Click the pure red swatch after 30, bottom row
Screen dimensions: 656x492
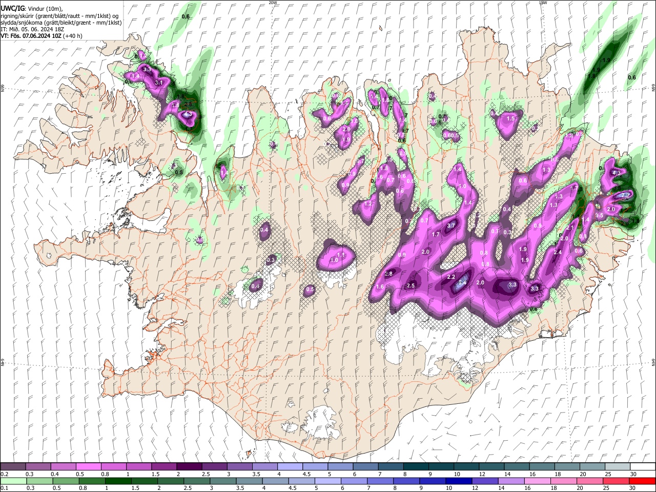point(642,481)
